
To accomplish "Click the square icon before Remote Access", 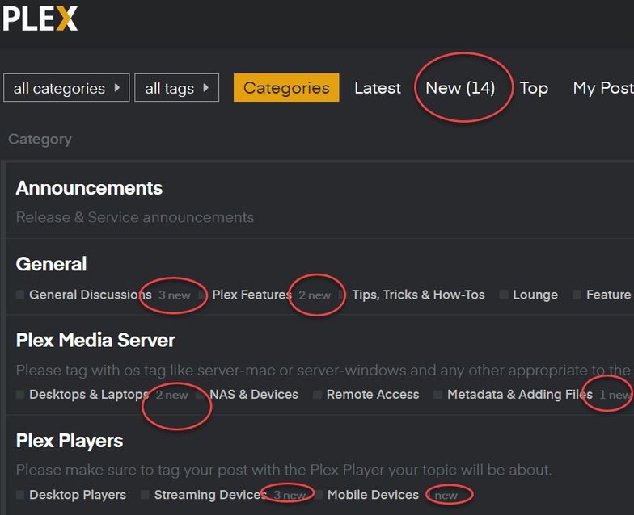I will click(x=317, y=394).
